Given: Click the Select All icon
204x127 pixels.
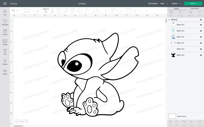Looking at the screenshot, I should click(46, 12).
